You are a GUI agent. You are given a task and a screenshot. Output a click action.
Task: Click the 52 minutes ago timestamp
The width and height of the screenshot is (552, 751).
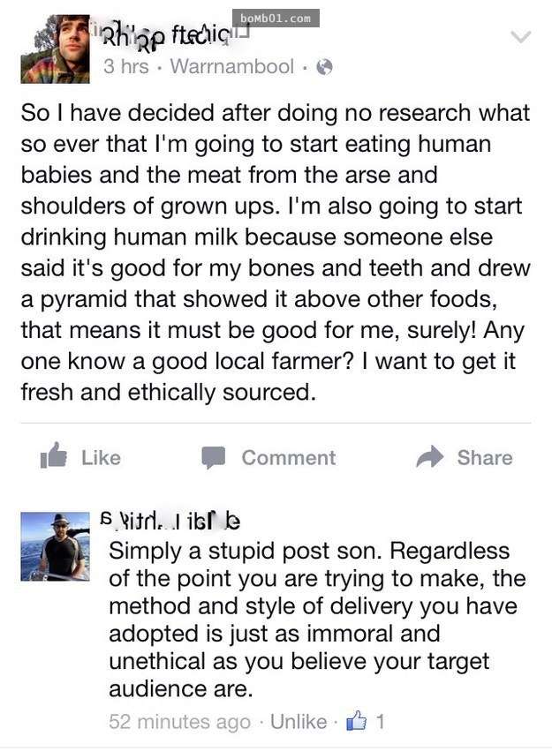(179, 721)
